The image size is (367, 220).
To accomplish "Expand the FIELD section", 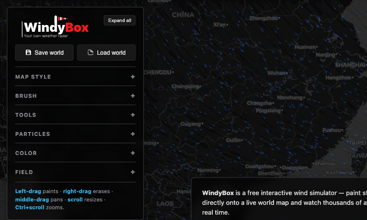I will (75, 172).
